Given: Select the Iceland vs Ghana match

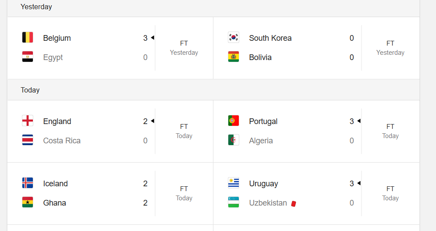Looking at the screenshot, I should tap(110, 193).
